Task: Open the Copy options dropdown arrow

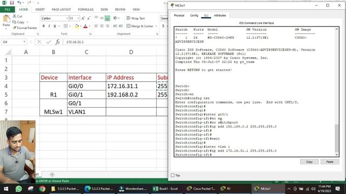Action: coord(28,22)
